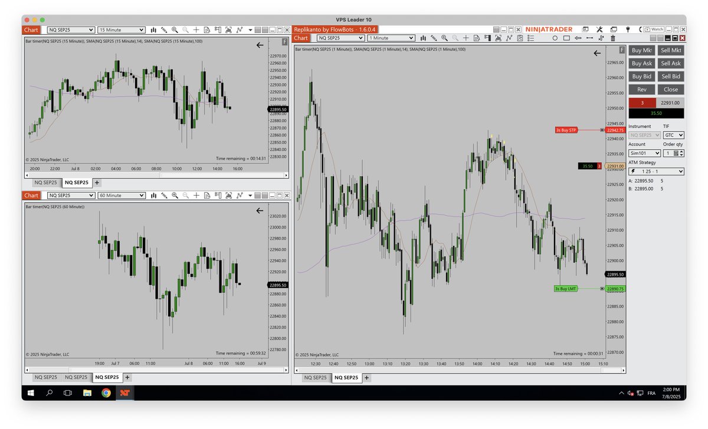Viewport: 708px width, 429px height.
Task: Switch to first NQ SEP25 tab, top-left chart
Action: pos(45,183)
